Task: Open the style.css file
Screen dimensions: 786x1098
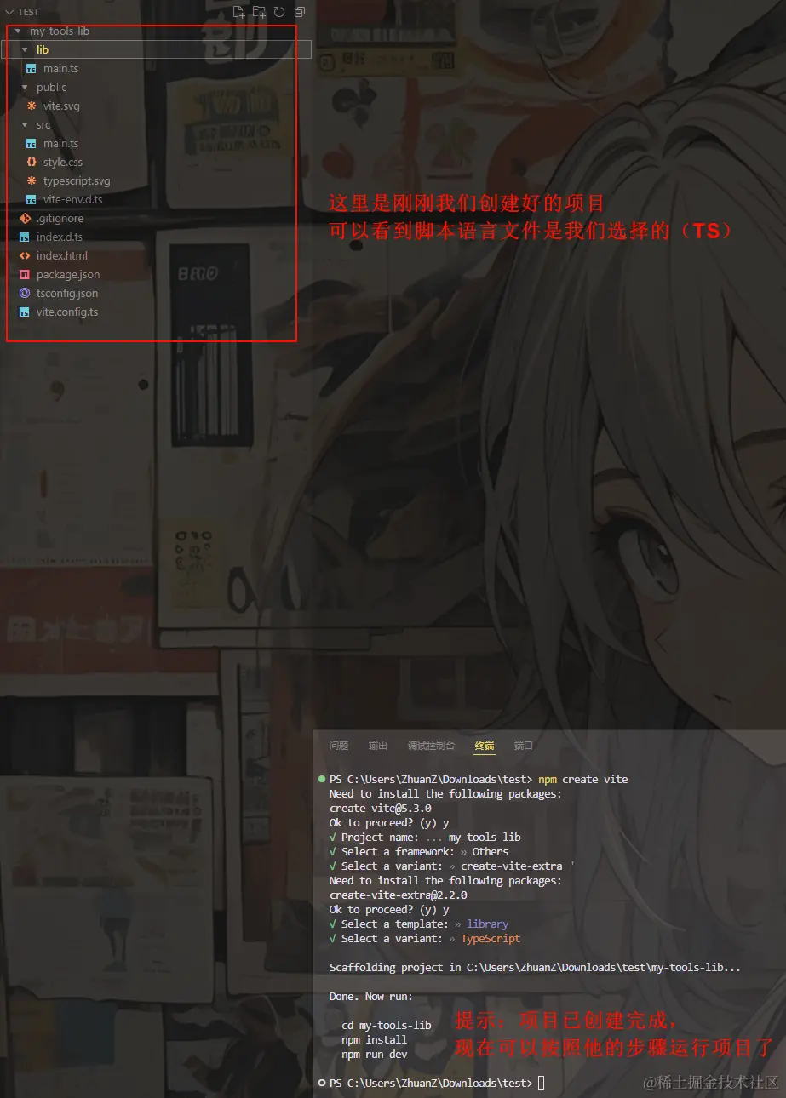Action: pyautogui.click(x=63, y=163)
